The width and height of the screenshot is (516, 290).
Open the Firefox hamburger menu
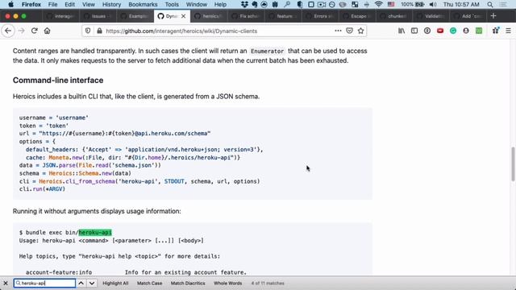coord(508,31)
